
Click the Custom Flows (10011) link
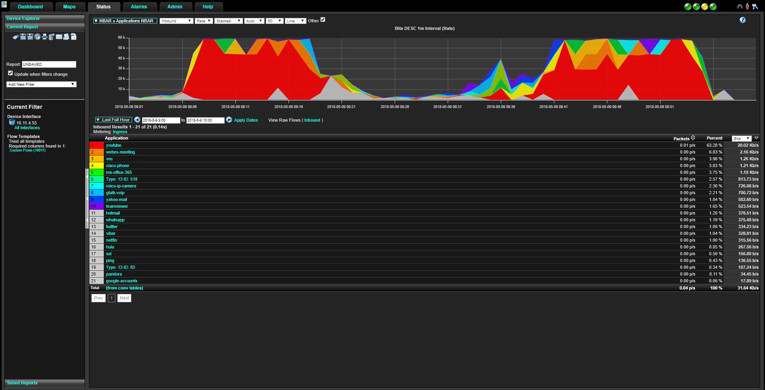(28, 150)
